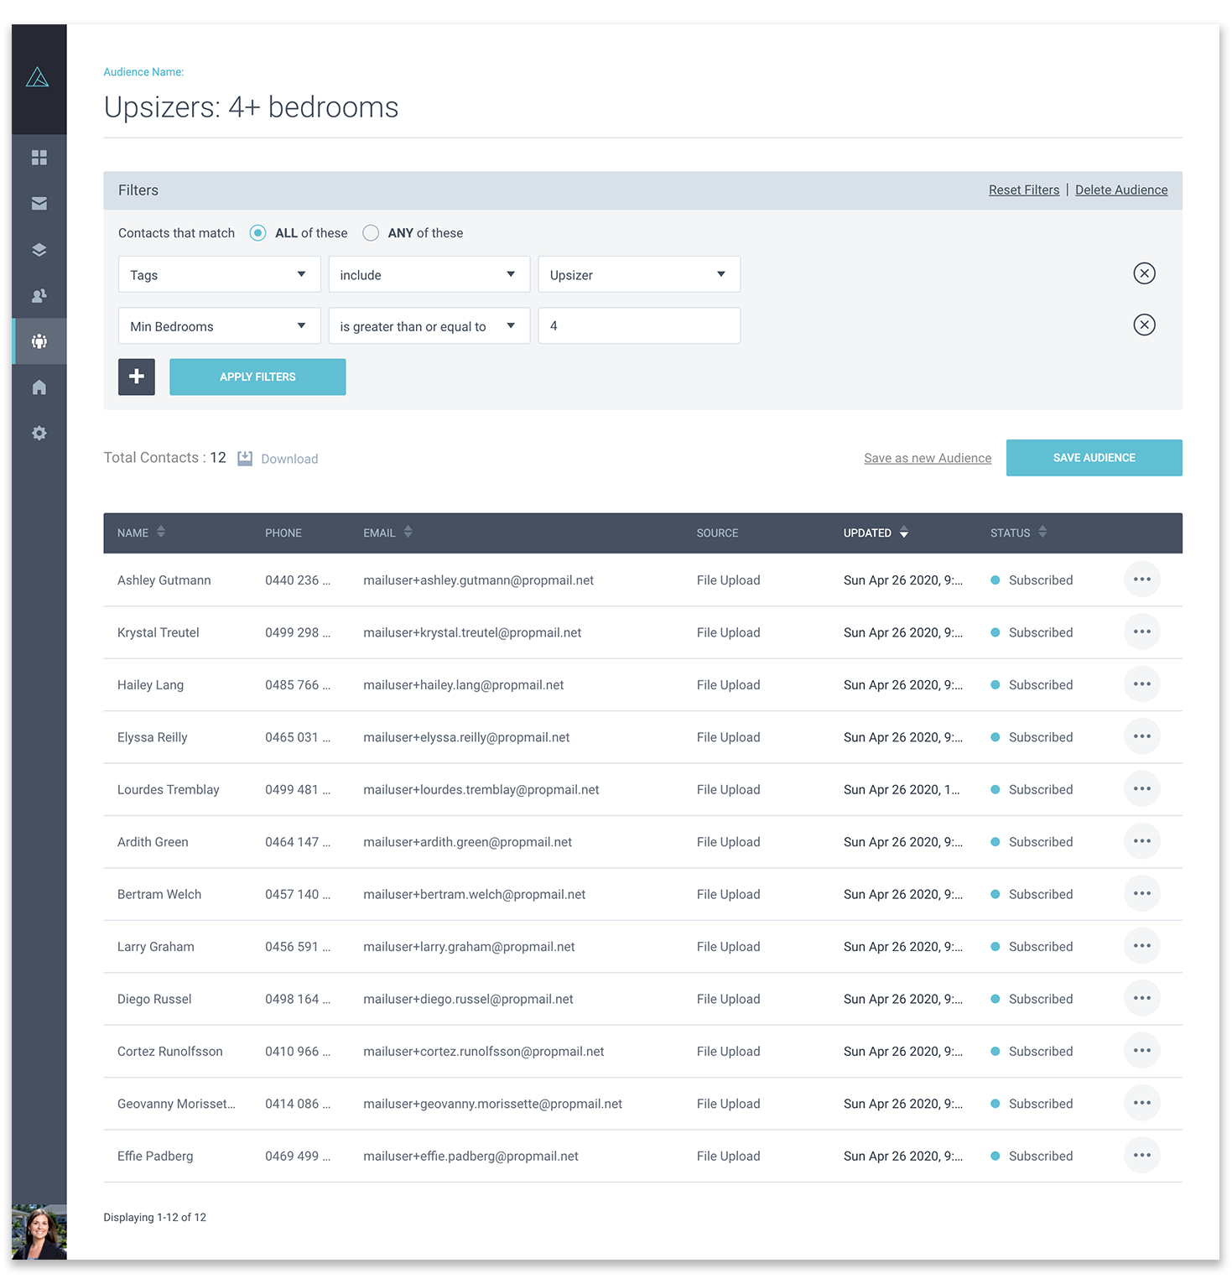The height and width of the screenshot is (1284, 1232).
Task: Click Effie Padberg name cell
Action: click(x=155, y=1156)
